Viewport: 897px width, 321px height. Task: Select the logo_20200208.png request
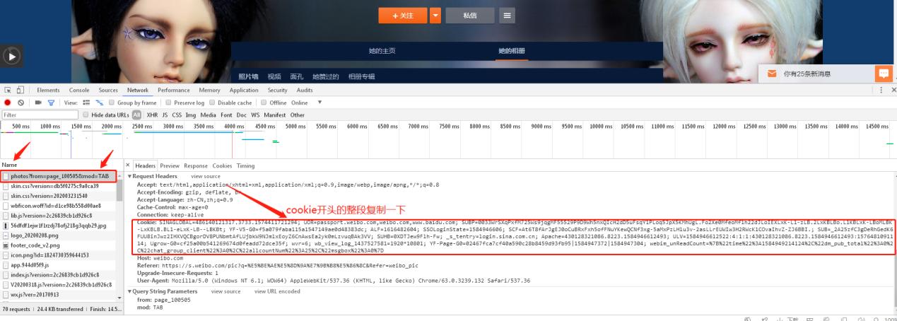tap(59, 235)
